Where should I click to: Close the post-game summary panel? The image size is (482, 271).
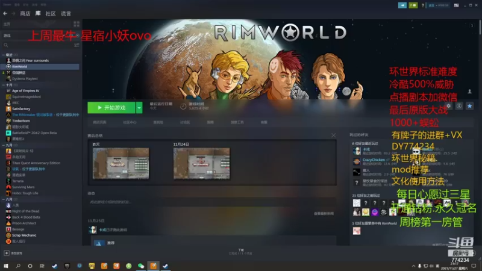tap(334, 135)
